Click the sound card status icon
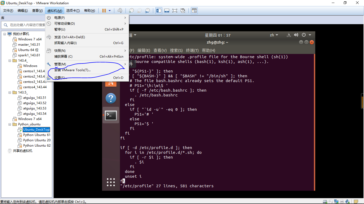 pos(348,202)
